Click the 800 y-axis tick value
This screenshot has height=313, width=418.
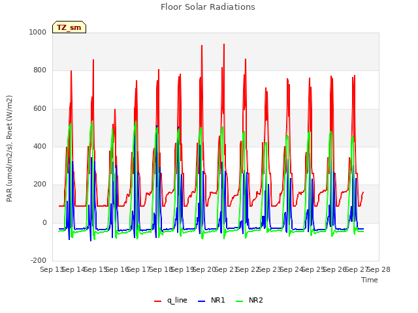coord(40,70)
